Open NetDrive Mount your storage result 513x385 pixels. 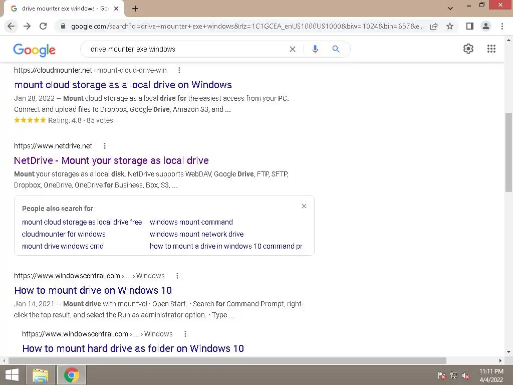pyautogui.click(x=111, y=160)
